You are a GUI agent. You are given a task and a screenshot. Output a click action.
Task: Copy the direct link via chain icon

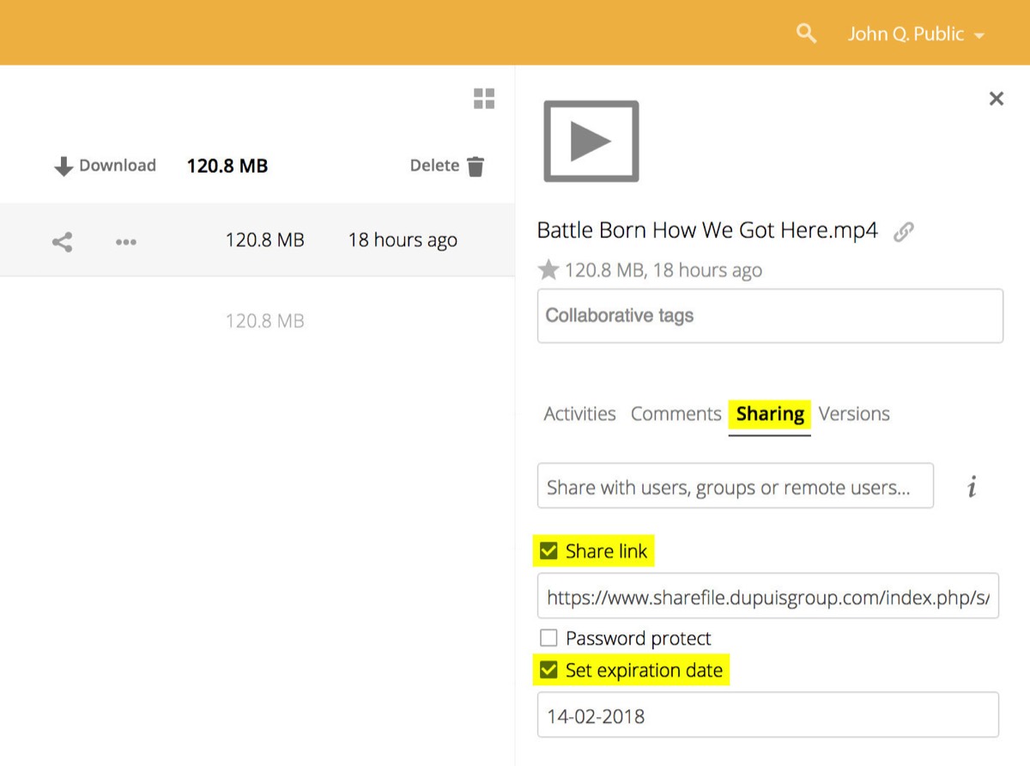[903, 231]
